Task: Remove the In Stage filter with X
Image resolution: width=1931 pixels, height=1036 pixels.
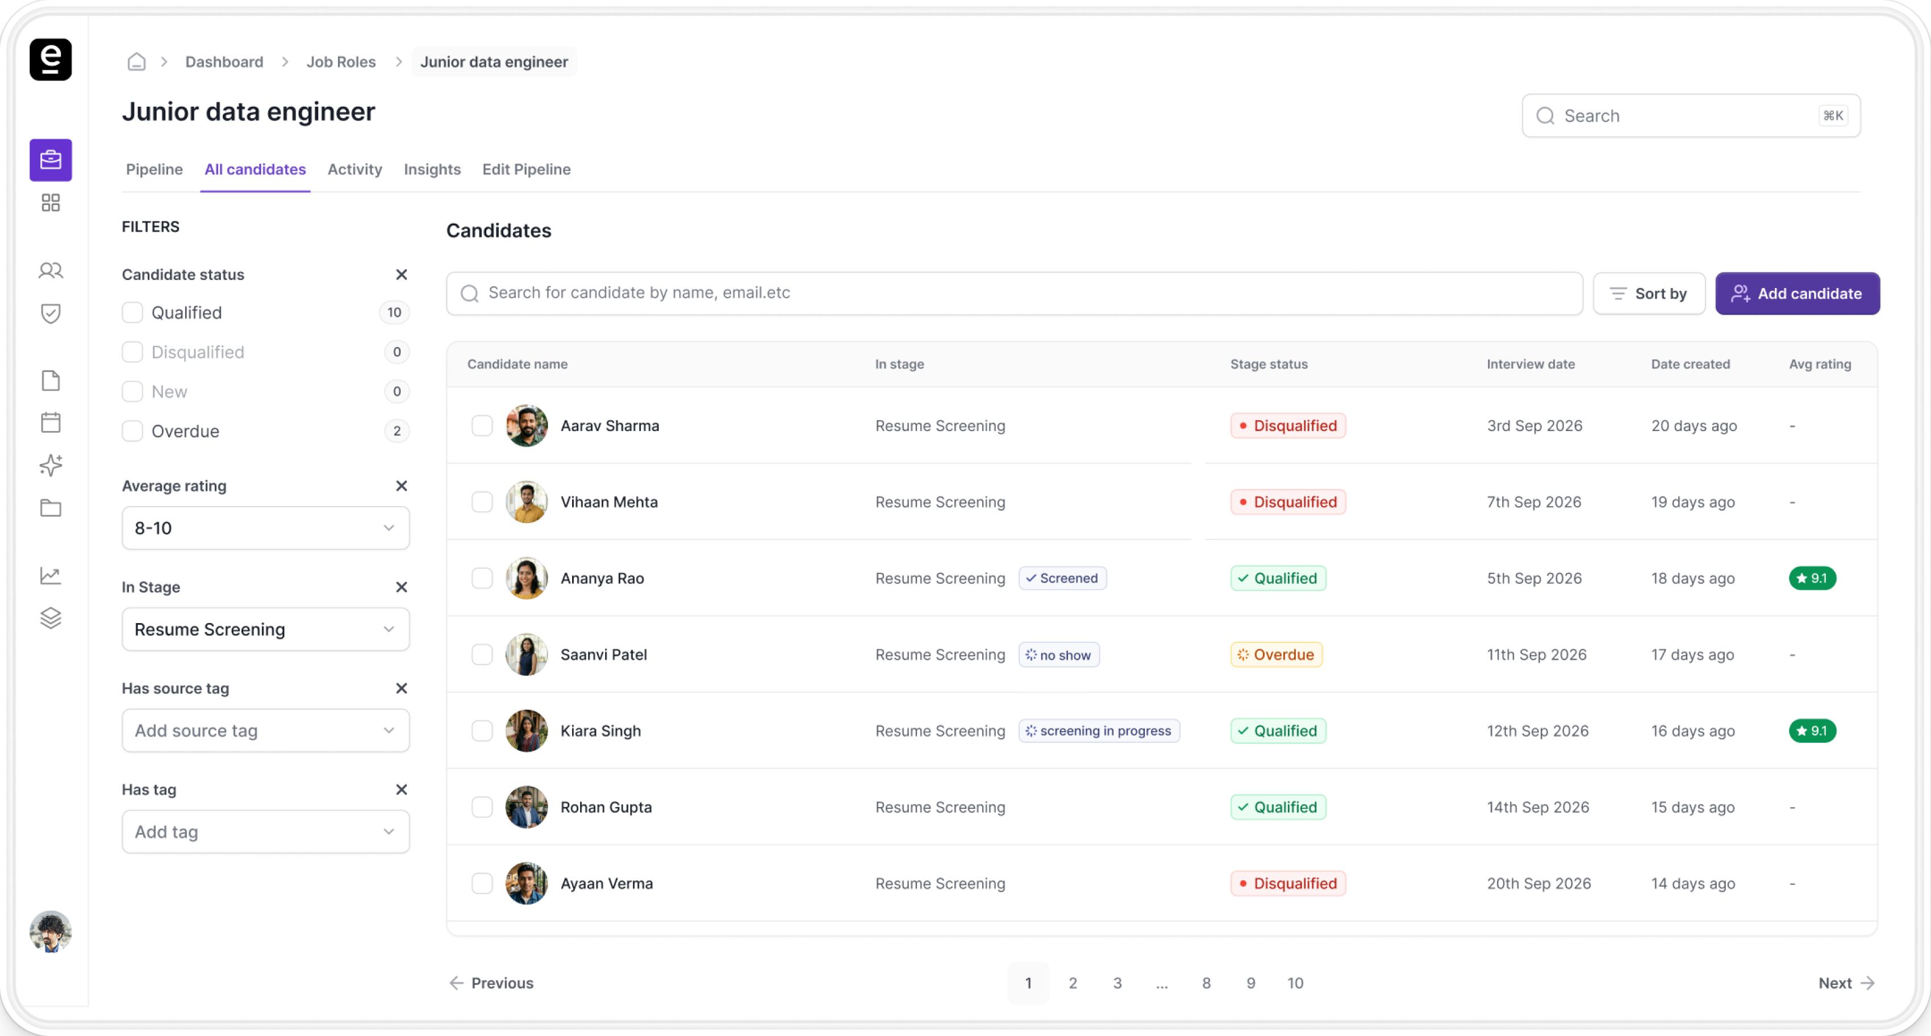Action: tap(401, 587)
